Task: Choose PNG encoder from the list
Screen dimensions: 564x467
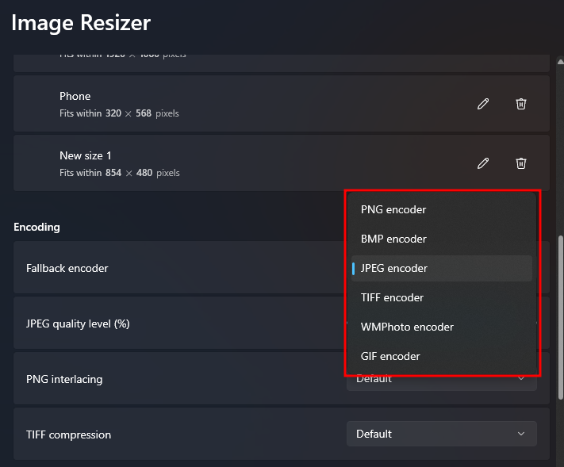Action: coord(393,210)
